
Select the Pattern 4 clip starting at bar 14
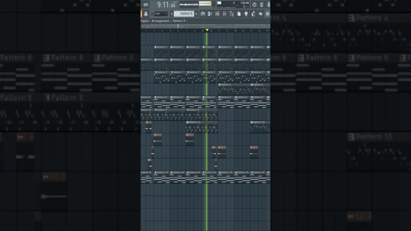click(260, 89)
